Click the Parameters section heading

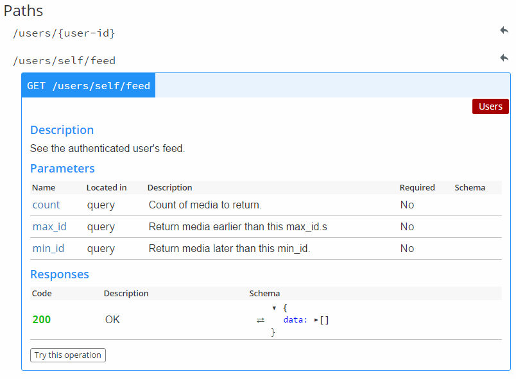click(x=62, y=168)
